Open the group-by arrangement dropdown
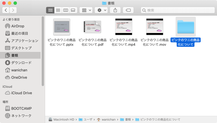The height and width of the screenshot is (123, 217). (x=86, y=10)
